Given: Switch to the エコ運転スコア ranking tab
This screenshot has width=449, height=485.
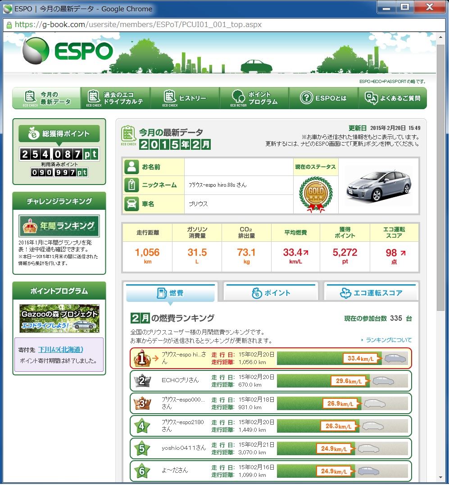Looking at the screenshot, I should pos(371,293).
